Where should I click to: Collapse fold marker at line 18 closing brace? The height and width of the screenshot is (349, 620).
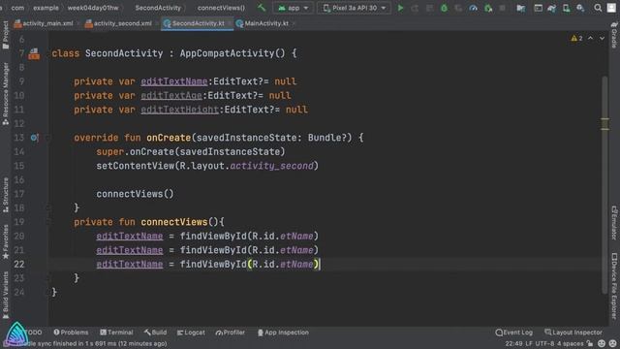[47, 207]
